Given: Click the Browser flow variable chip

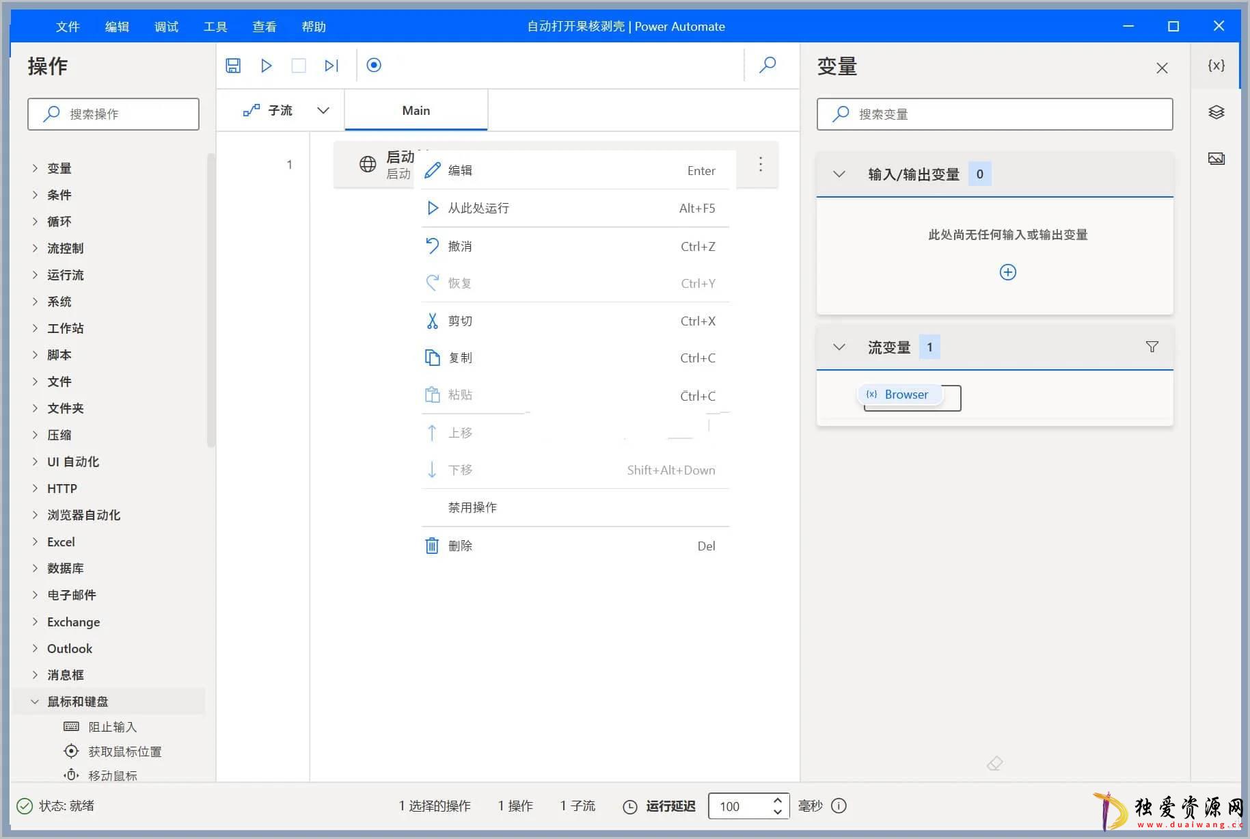Looking at the screenshot, I should (x=899, y=395).
